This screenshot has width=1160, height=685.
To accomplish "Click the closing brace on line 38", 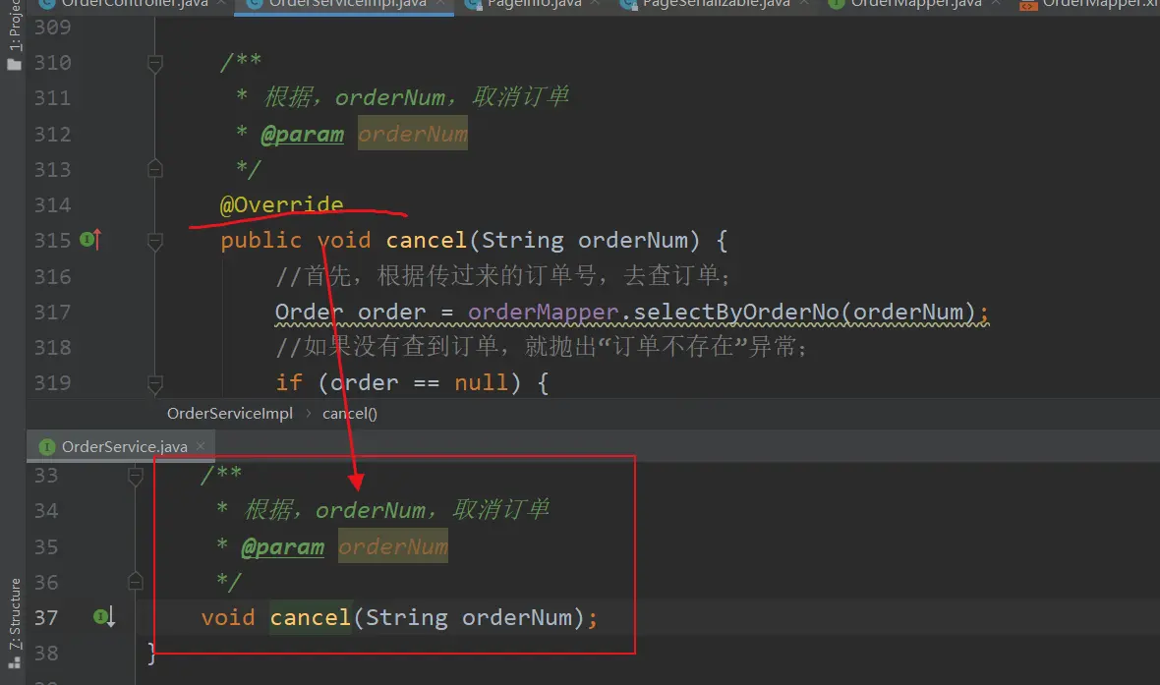I will click(151, 653).
